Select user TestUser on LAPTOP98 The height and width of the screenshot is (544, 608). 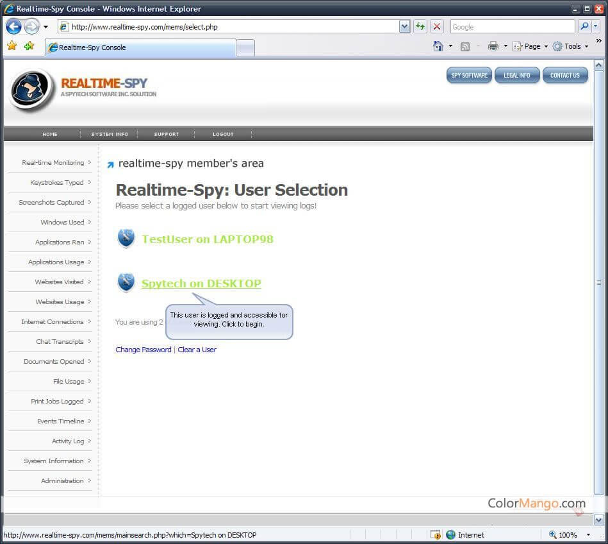(x=208, y=239)
